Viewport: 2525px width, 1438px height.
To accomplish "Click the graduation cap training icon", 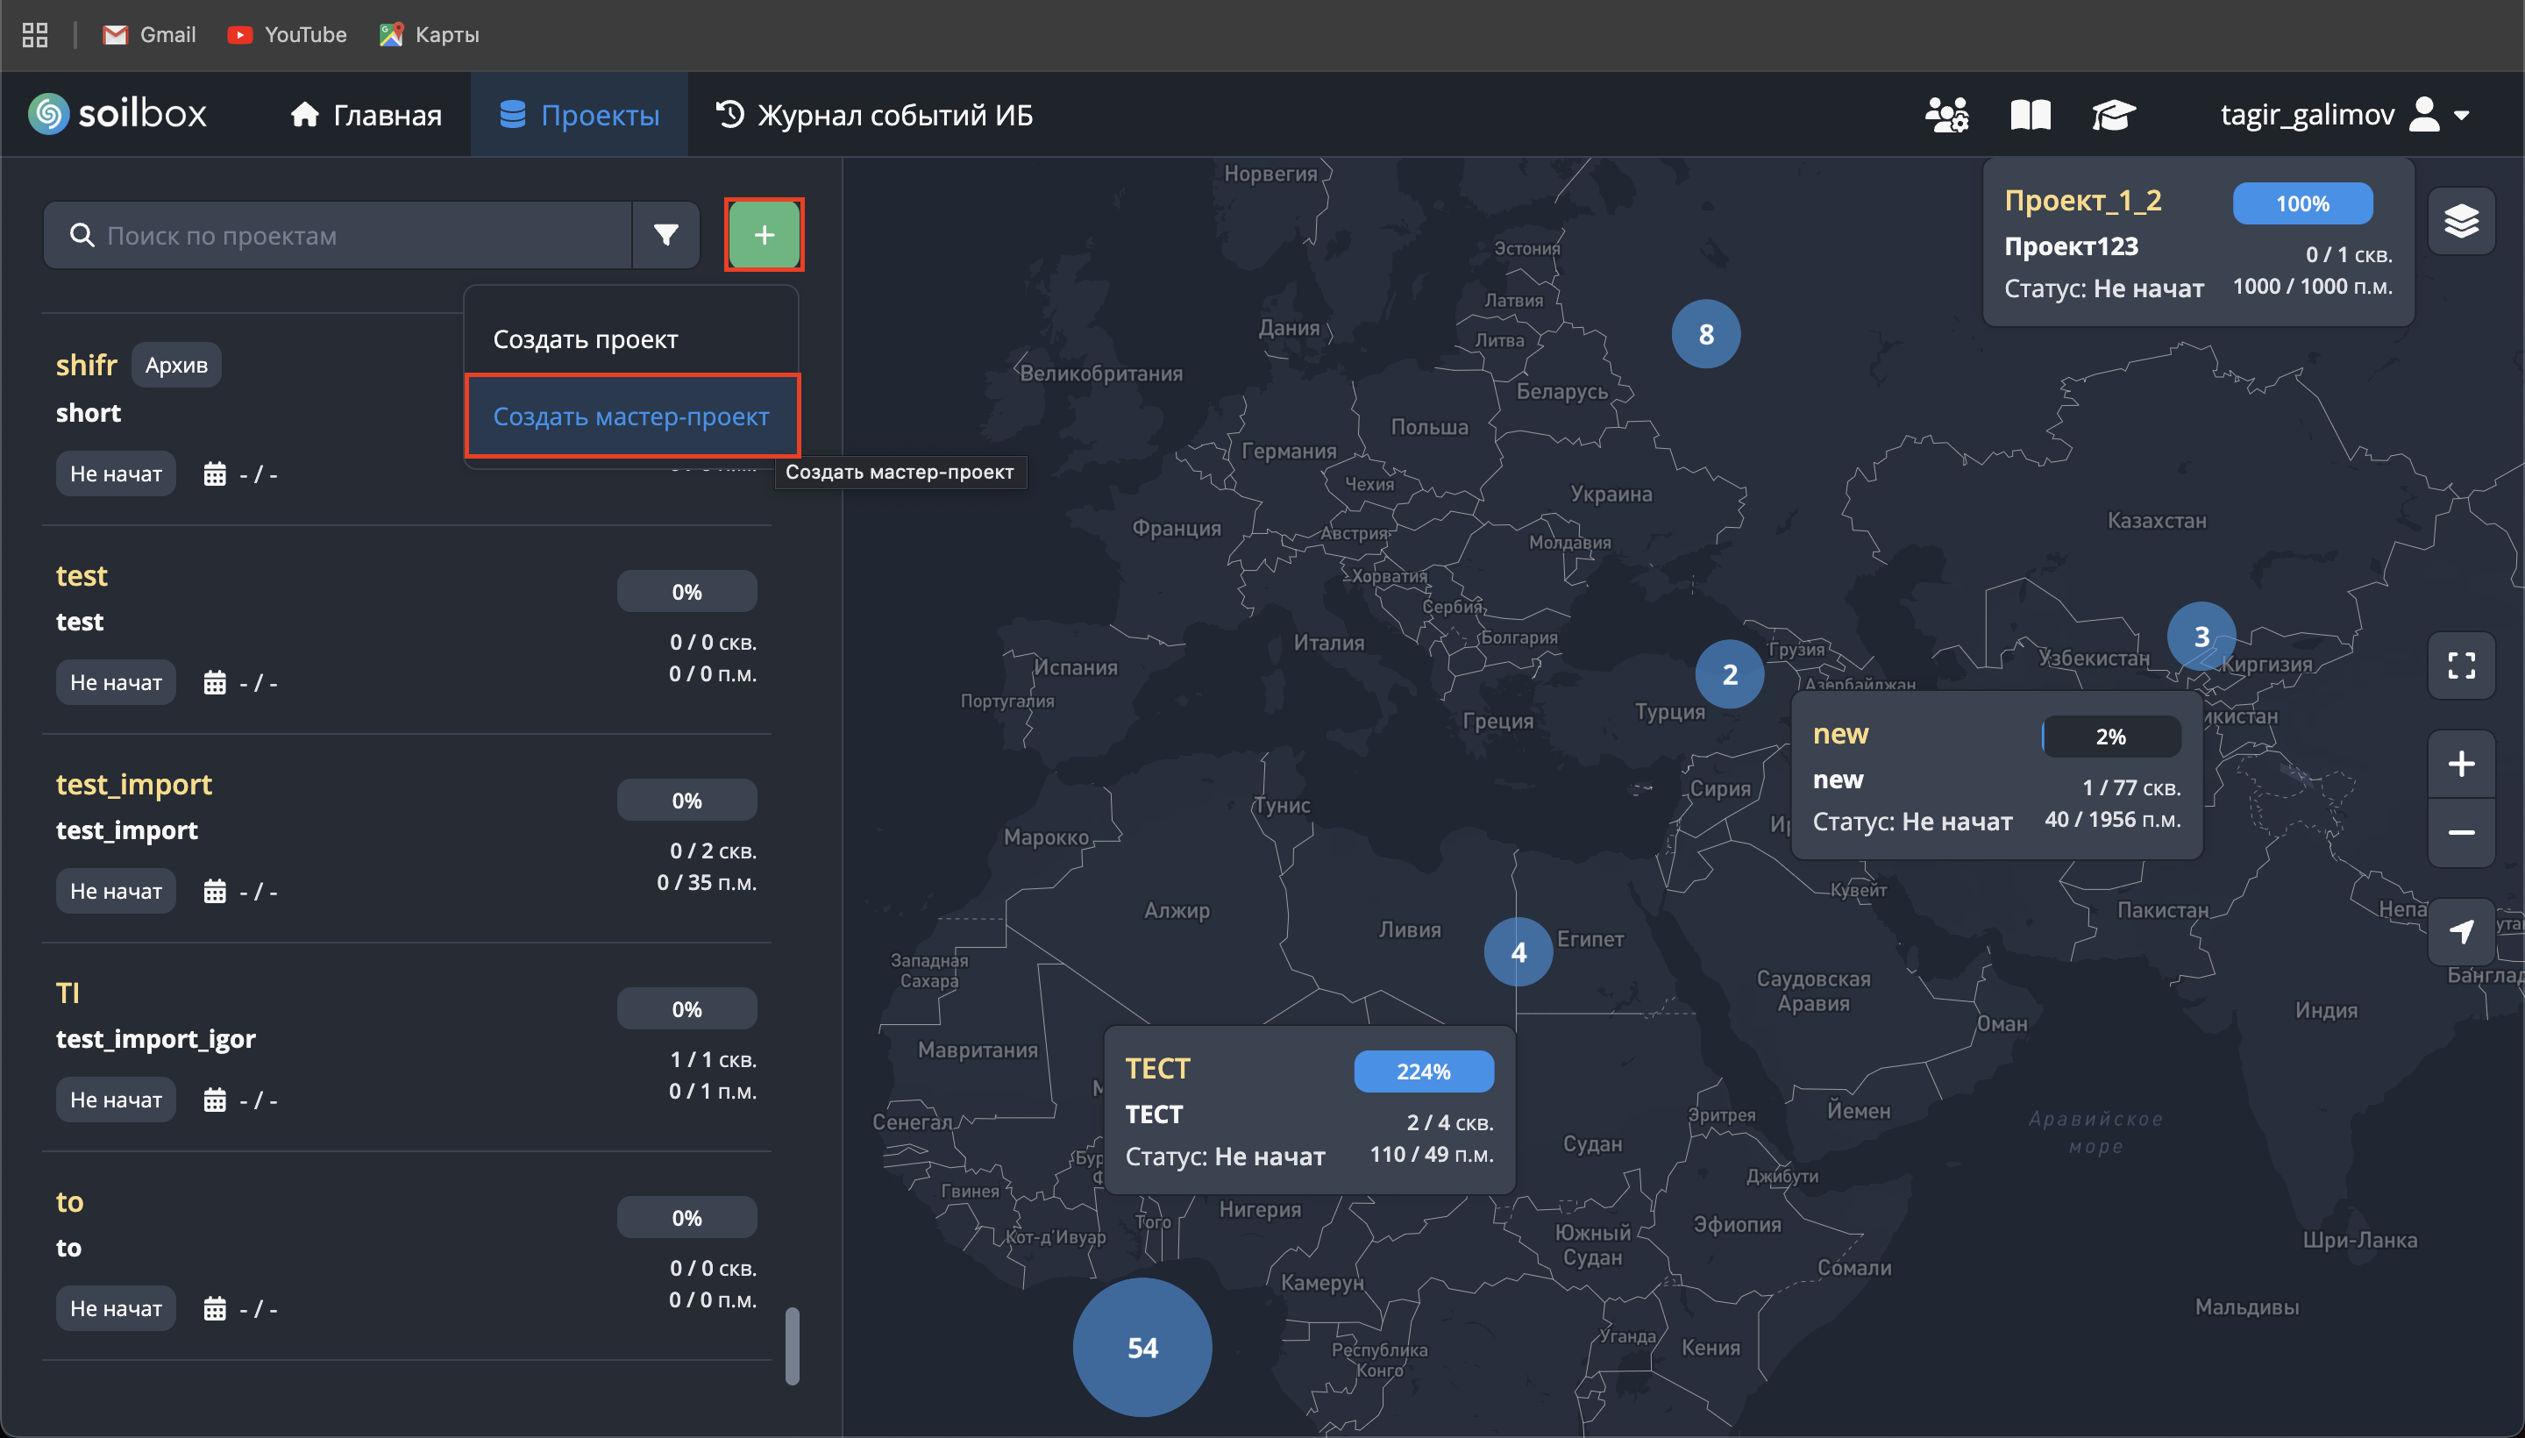I will (2113, 115).
